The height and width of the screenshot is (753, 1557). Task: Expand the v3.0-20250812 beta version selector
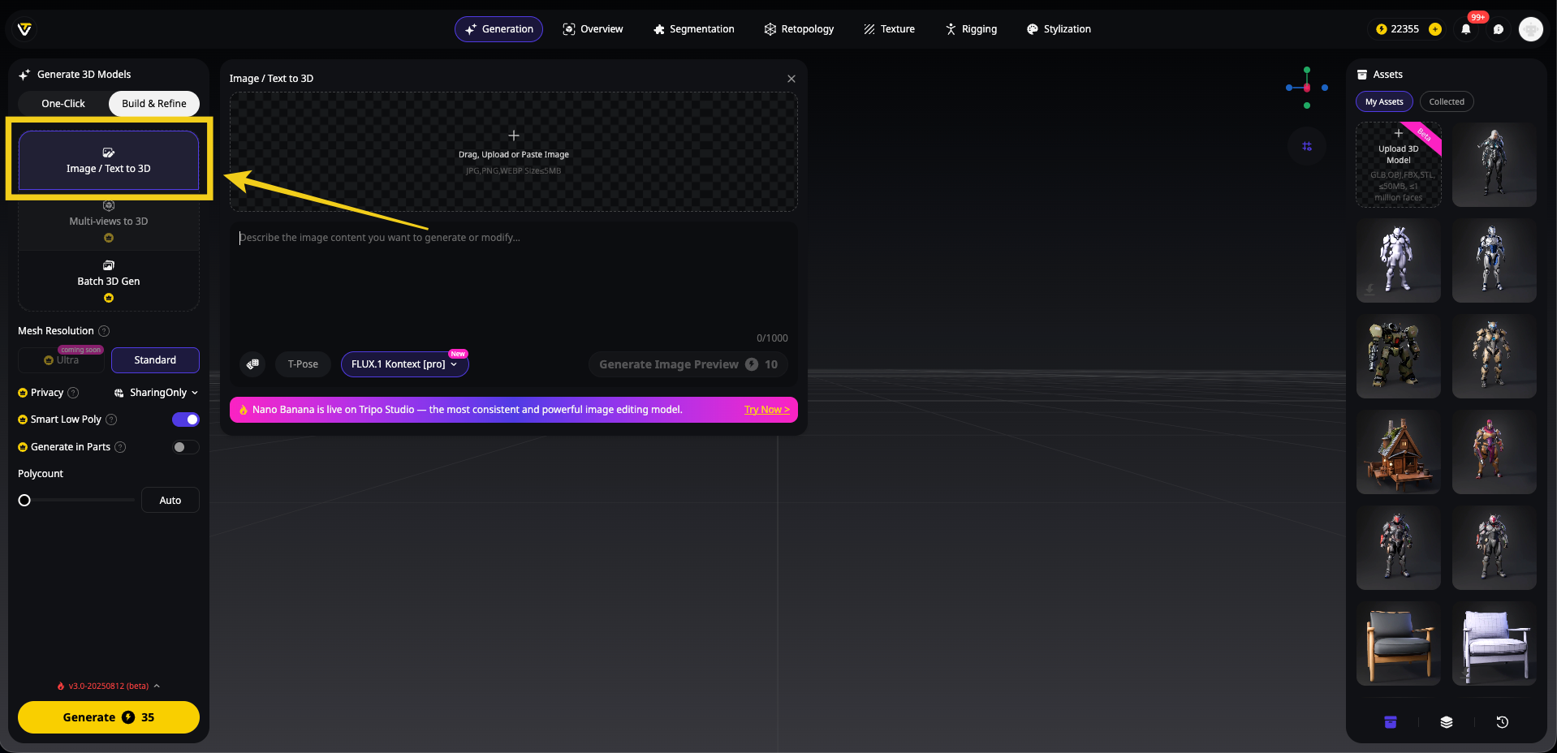coord(109,686)
